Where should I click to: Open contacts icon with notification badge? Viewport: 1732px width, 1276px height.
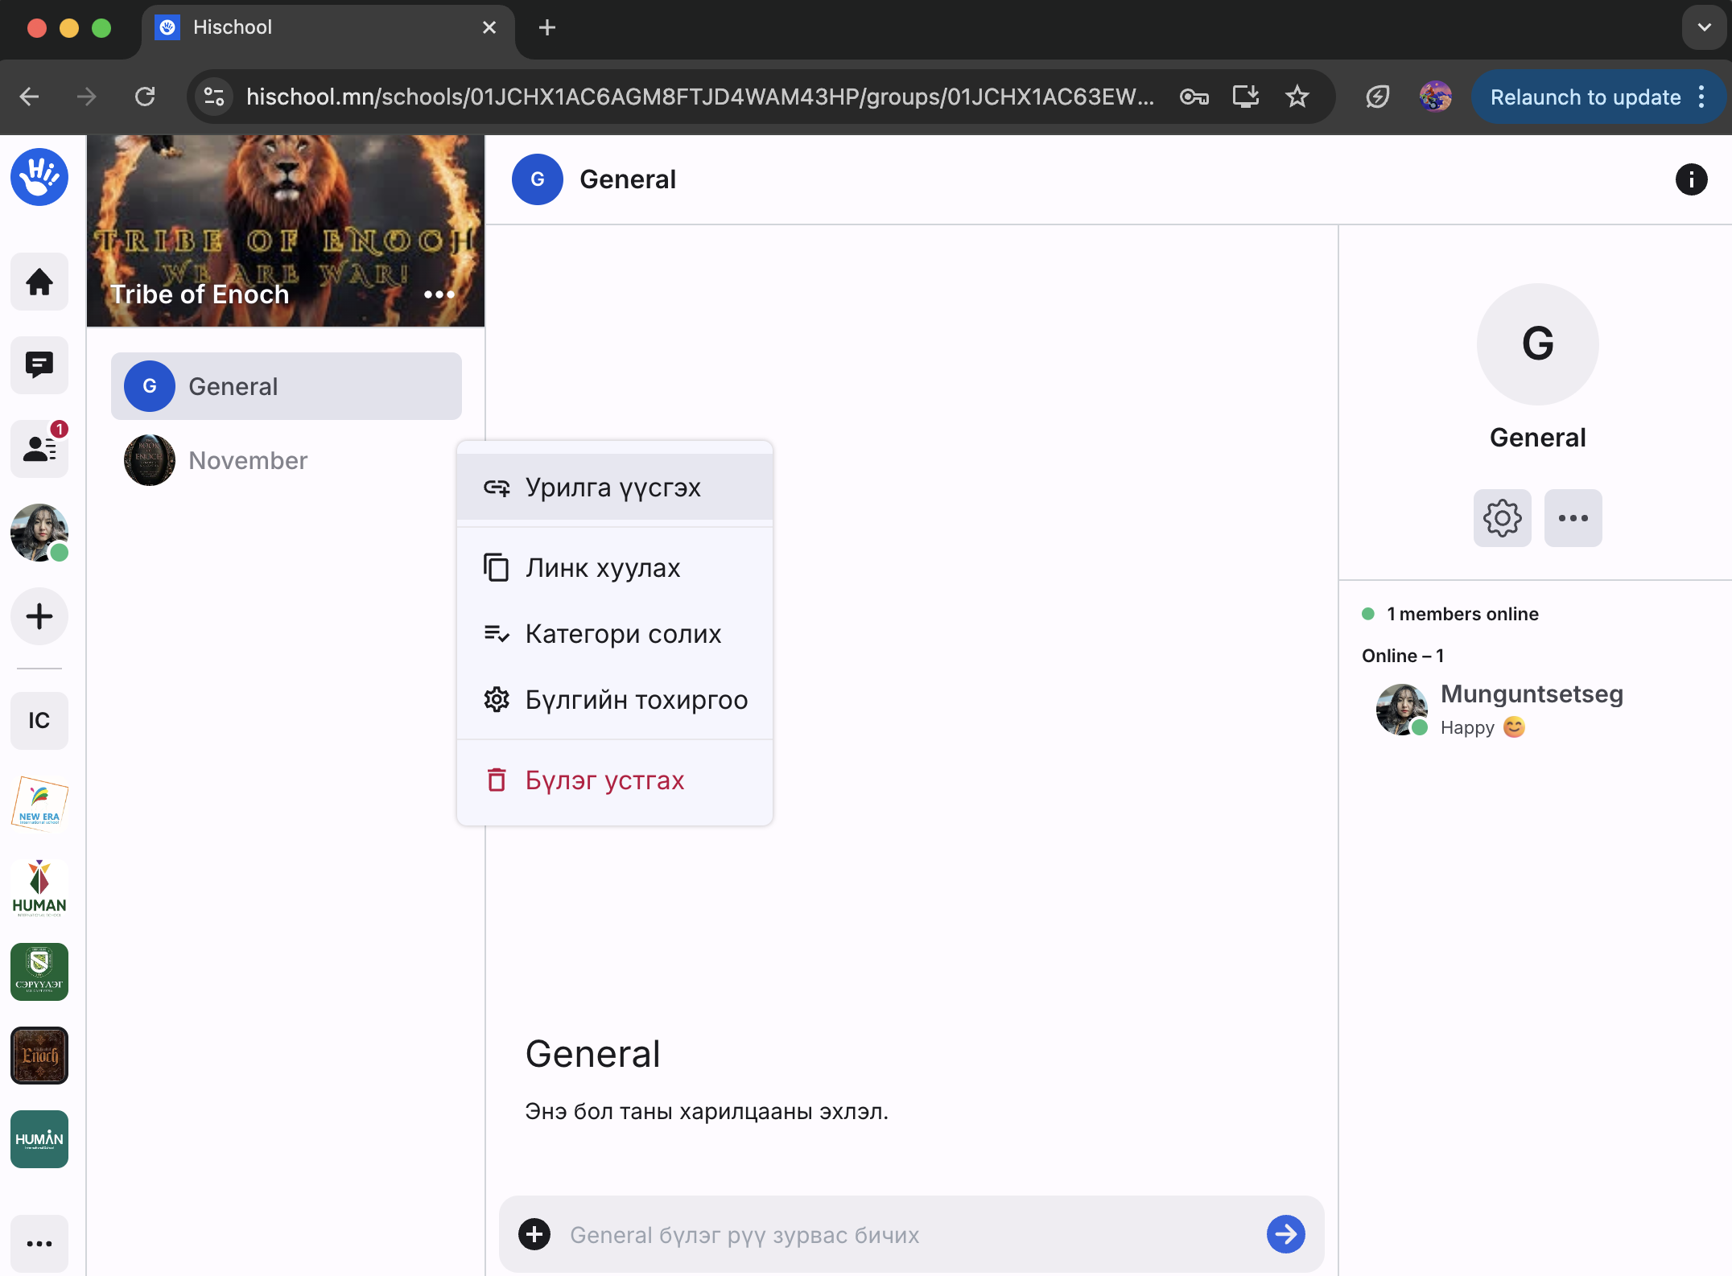pos(39,448)
